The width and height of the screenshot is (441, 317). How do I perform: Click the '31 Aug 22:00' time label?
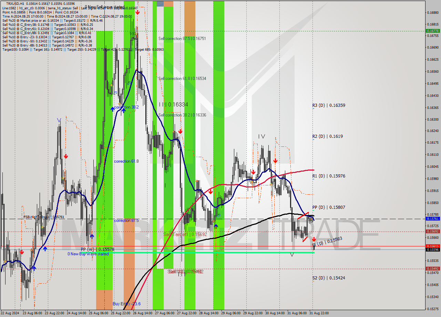pyautogui.click(x=319, y=313)
